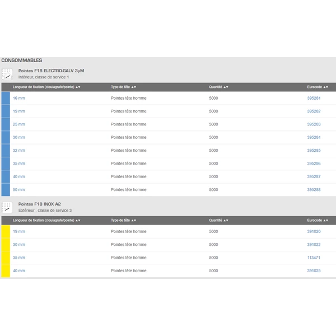Click yellow color marker on 35 mm INOX row
336x336 pixels.
(x=5, y=258)
